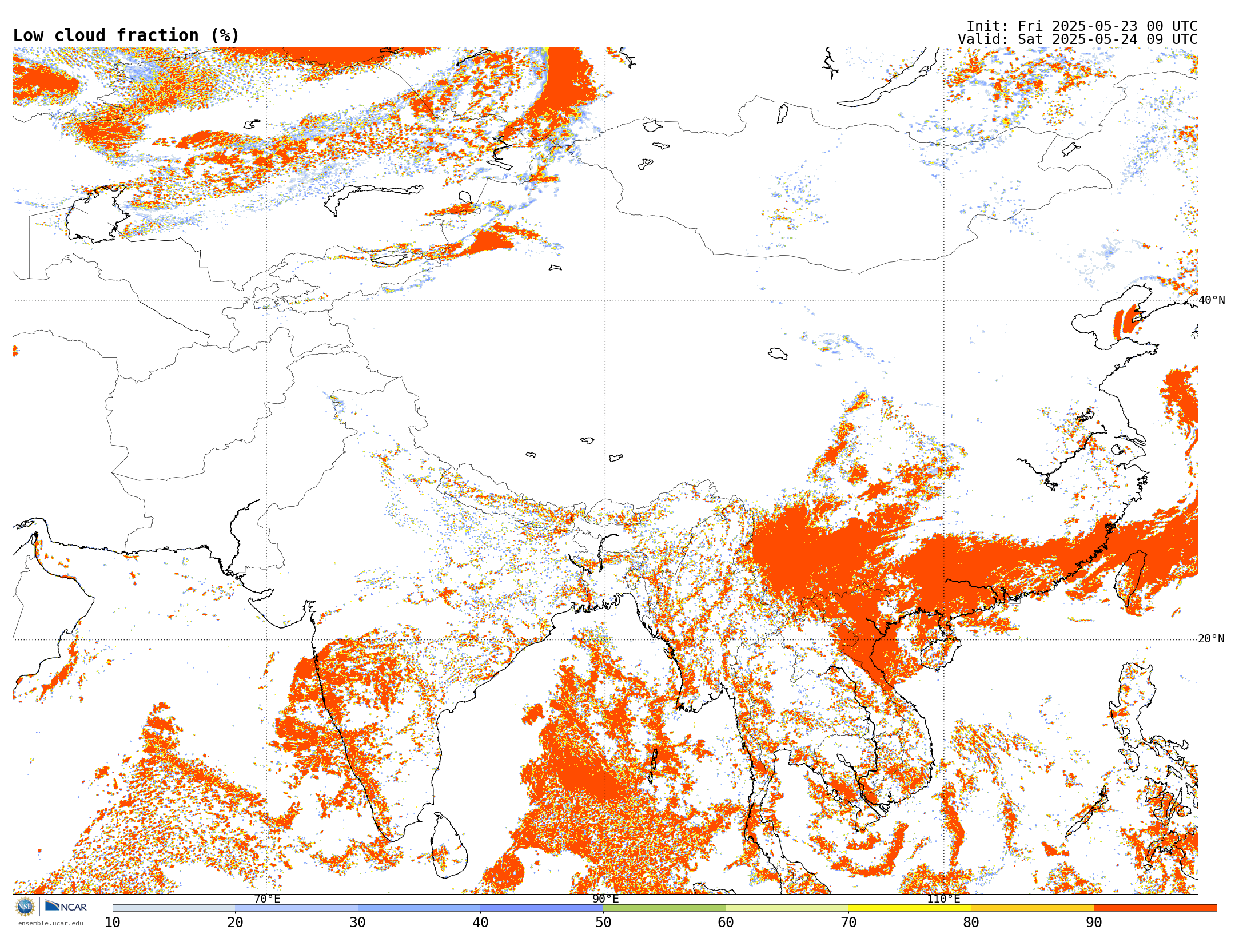Screen dimensions: 1235x930
Task: Click the NSF logo icon
Action: pyautogui.click(x=25, y=907)
